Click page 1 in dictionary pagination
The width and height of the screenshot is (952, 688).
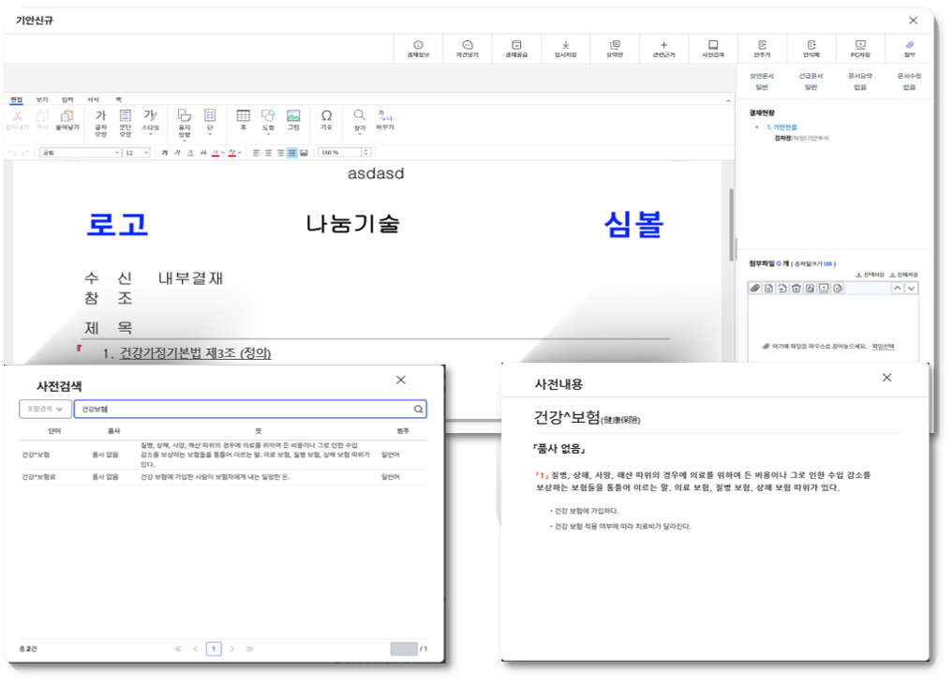[x=214, y=649]
